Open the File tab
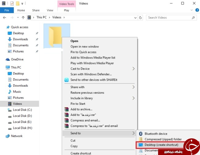This screenshot has width=200, height=155. pos(7,10)
